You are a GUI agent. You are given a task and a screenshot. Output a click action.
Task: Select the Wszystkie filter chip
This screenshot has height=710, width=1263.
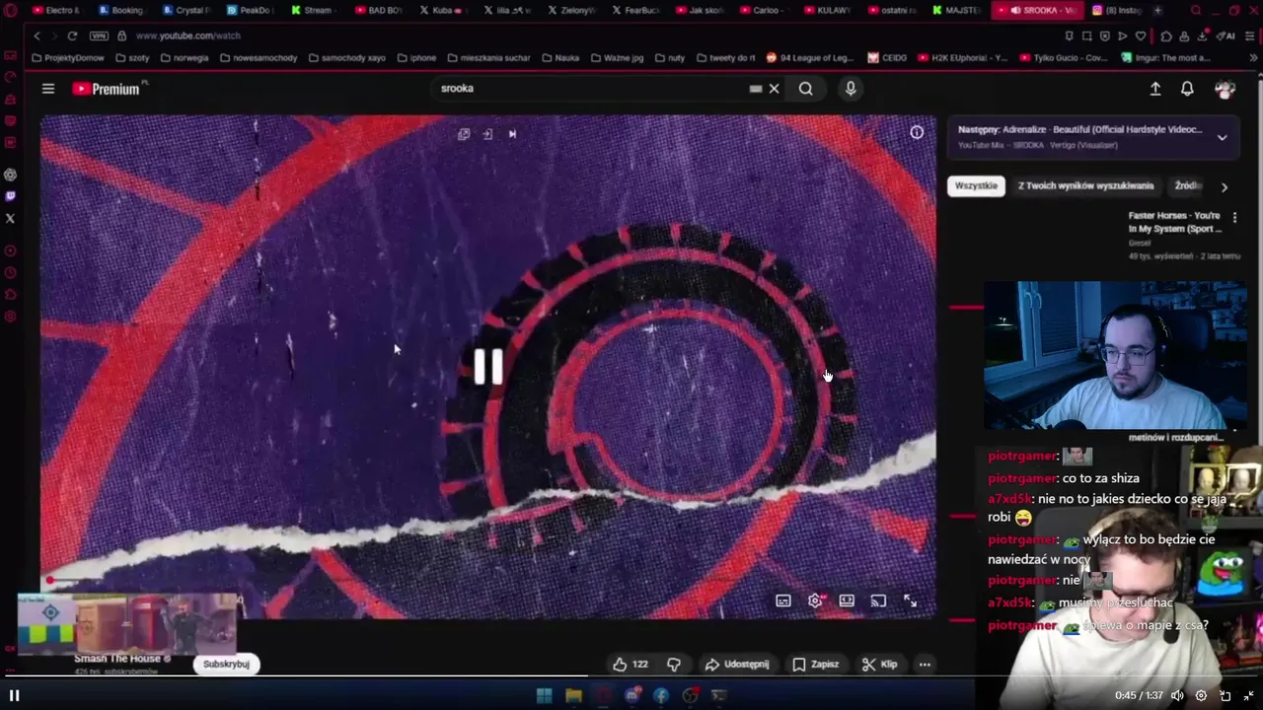(x=976, y=186)
